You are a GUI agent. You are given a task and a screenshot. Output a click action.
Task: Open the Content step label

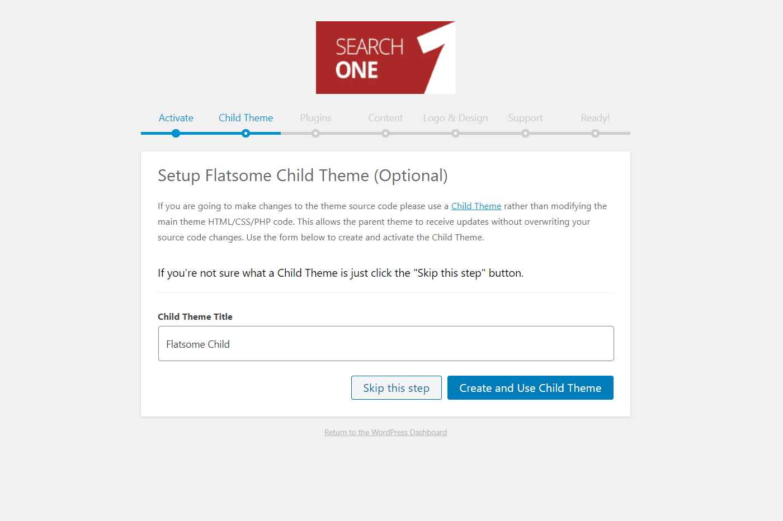[385, 118]
